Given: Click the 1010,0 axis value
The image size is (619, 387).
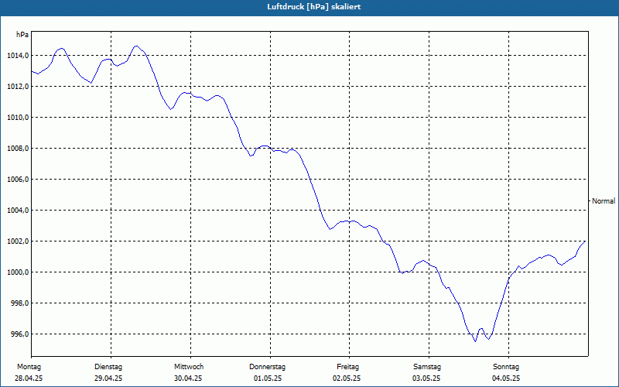Looking at the screenshot, I should [18, 118].
